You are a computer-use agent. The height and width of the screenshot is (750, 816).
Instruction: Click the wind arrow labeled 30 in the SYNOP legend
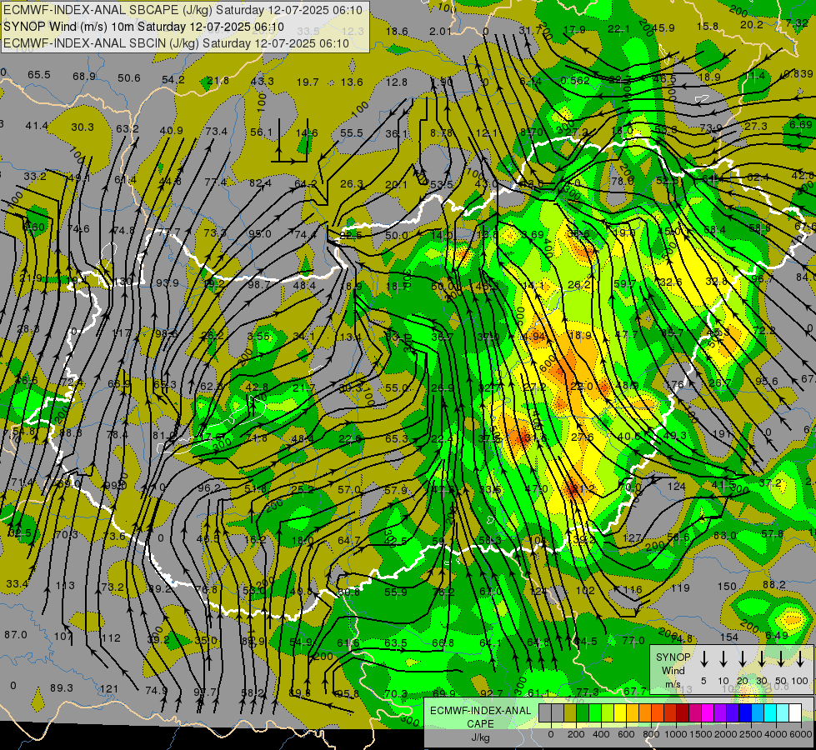[762, 659]
